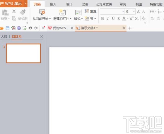Expand the 新建幻灯片 dropdown arrow
Screen dimensions: 164x134
pos(71,19)
